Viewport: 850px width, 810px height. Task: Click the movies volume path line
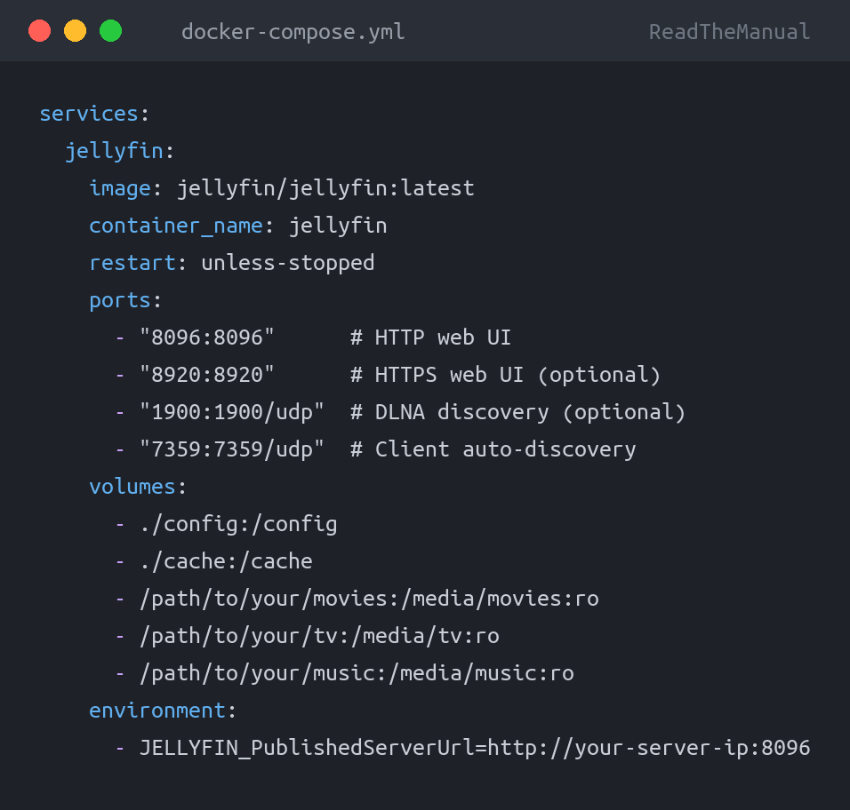[x=369, y=599]
